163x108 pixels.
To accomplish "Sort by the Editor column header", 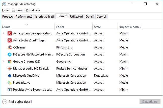I will (x=73, y=27).
